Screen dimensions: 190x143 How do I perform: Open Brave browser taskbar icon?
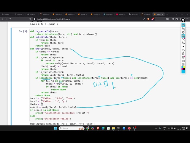98,128
